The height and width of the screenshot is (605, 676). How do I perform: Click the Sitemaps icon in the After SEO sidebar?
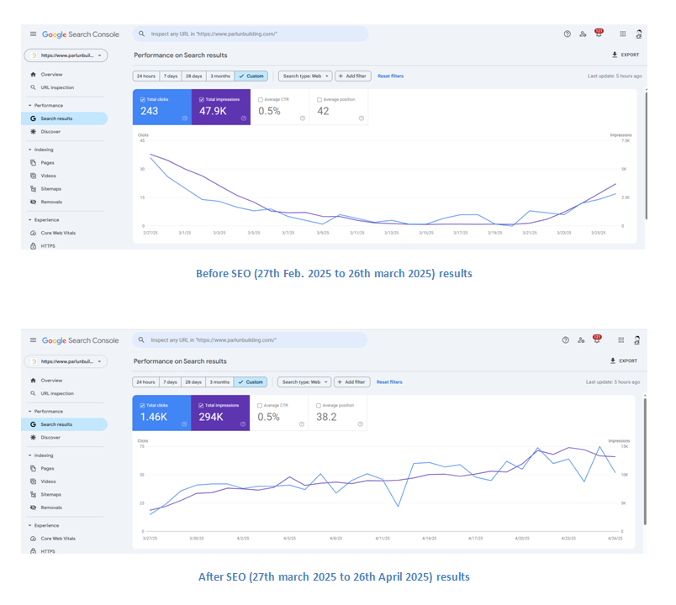click(x=33, y=495)
